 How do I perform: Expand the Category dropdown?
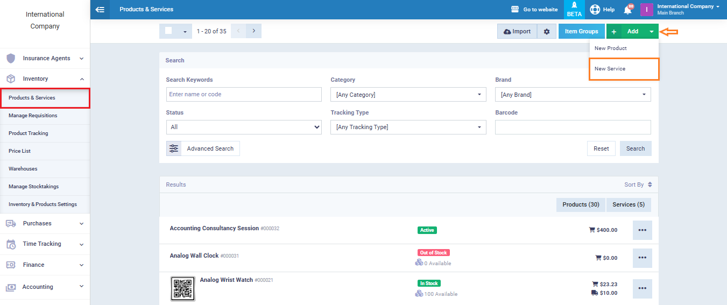point(408,95)
